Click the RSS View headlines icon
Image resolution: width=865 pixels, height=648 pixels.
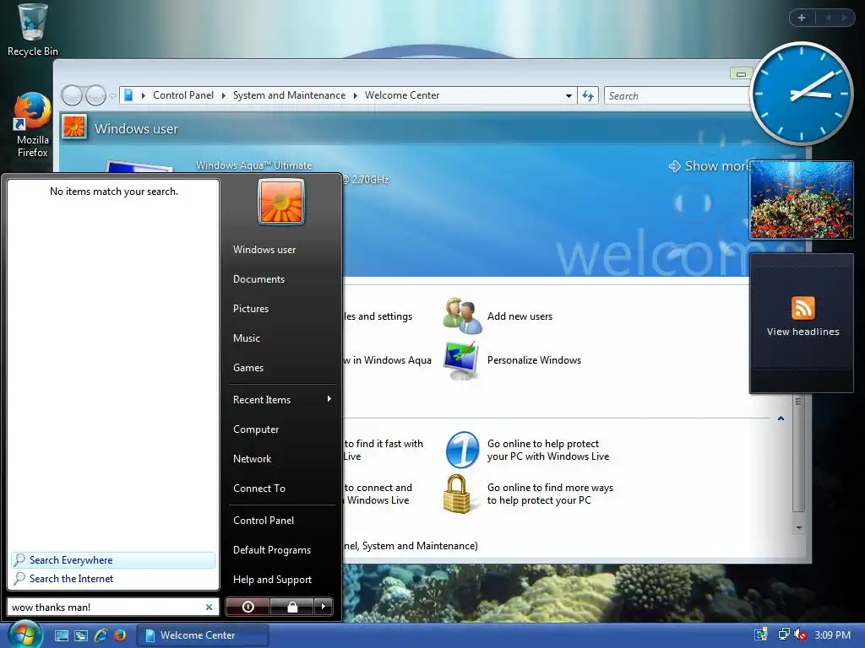point(802,307)
